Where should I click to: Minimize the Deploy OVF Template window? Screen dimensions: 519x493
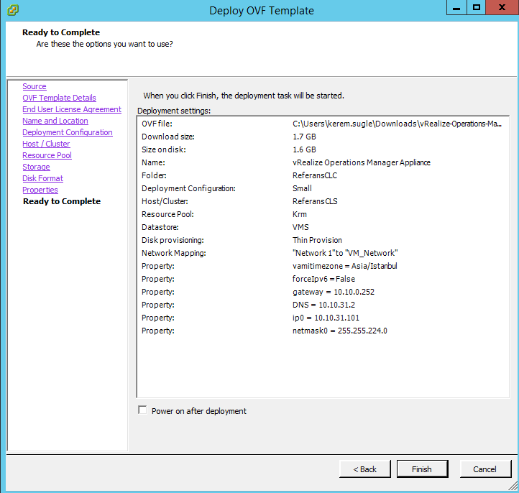[x=456, y=7]
